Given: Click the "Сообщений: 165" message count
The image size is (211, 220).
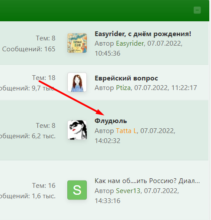Looking at the screenshot, I should click(x=29, y=49).
